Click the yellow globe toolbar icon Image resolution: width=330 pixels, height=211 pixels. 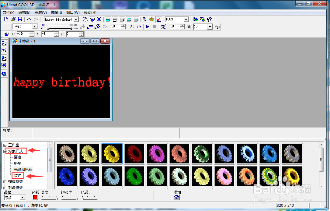point(151,20)
